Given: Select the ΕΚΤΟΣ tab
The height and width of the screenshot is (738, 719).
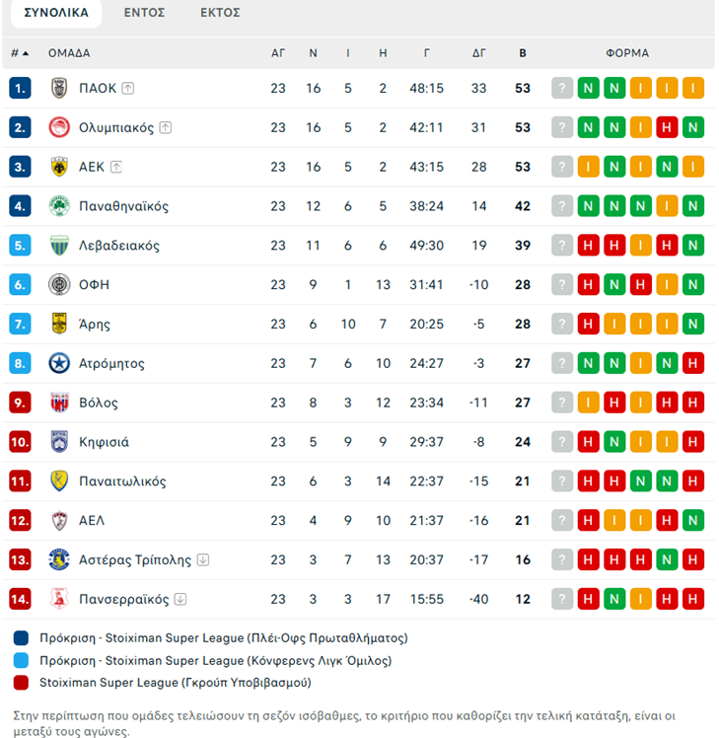Looking at the screenshot, I should click(220, 13).
